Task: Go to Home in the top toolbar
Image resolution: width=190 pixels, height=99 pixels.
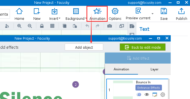Action: pyautogui.click(x=19, y=14)
